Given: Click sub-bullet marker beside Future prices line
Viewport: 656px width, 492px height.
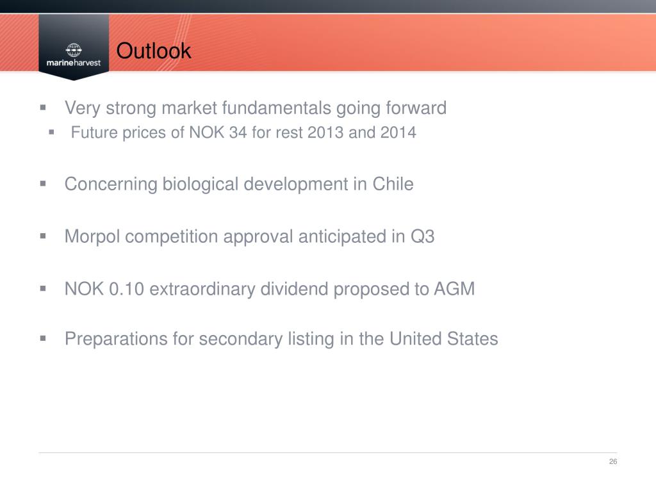Looking at the screenshot, I should [53, 132].
